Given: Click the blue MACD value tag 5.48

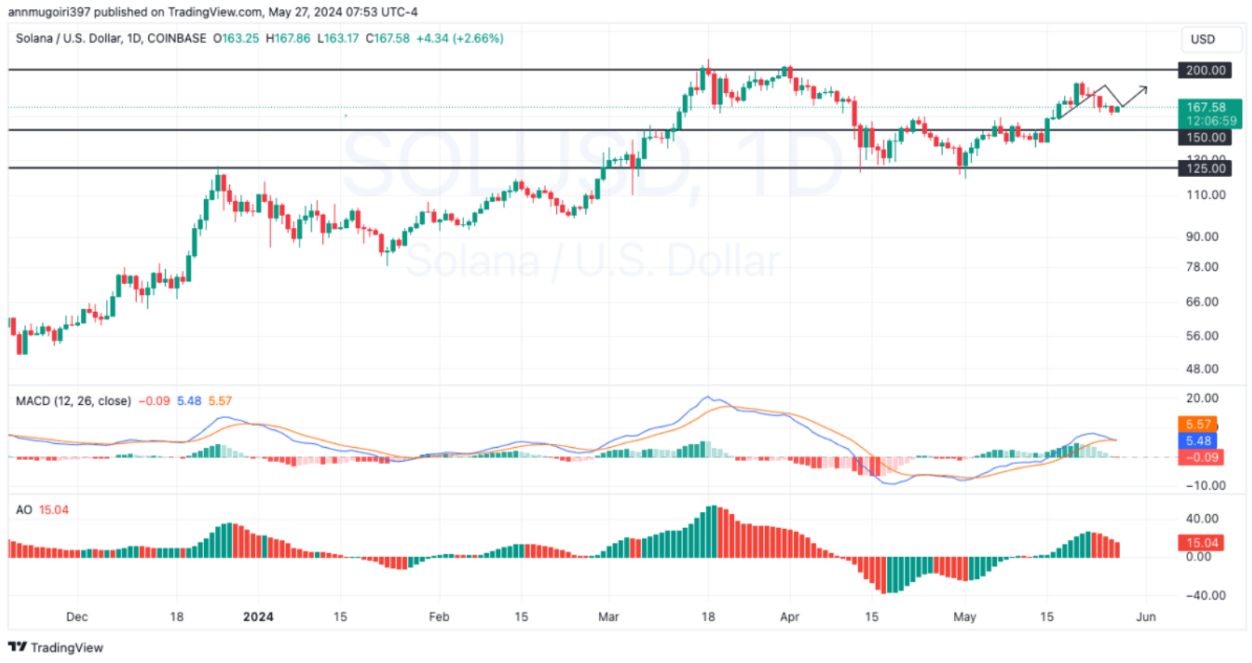Looking at the screenshot, I should point(1198,441).
